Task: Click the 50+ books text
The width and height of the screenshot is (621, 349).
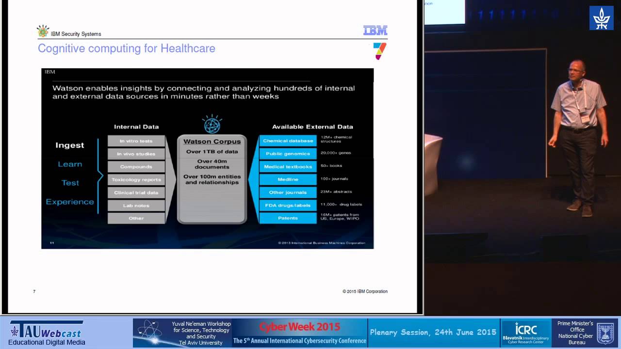Action: pyautogui.click(x=331, y=166)
